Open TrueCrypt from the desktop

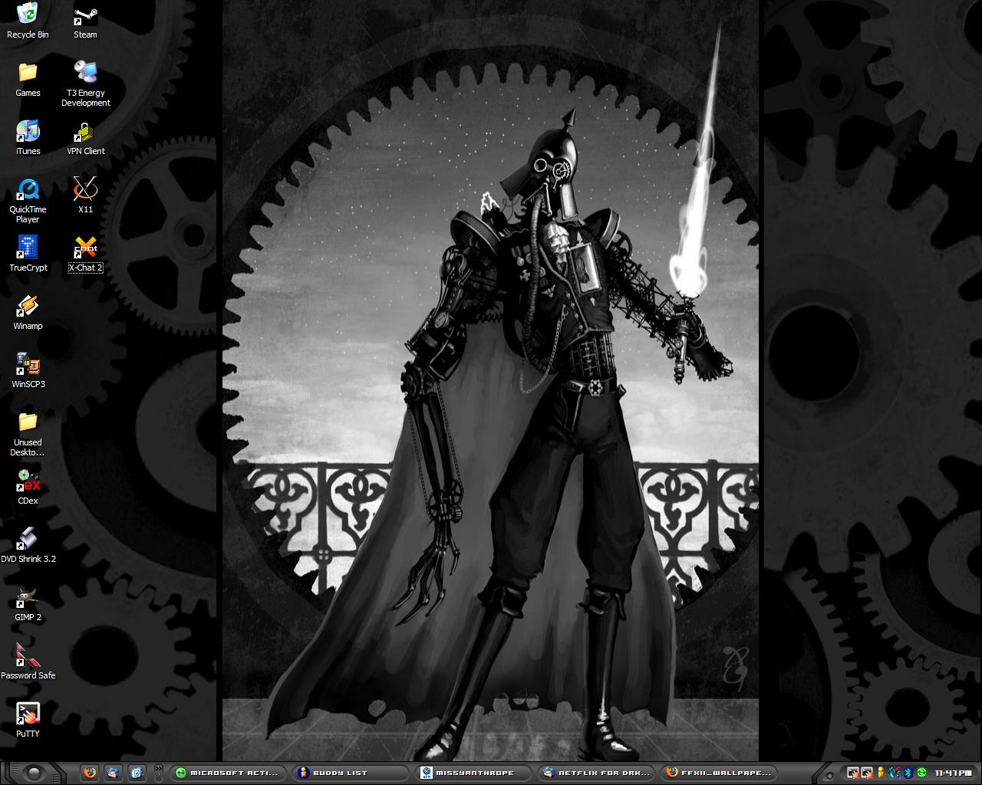(x=28, y=254)
